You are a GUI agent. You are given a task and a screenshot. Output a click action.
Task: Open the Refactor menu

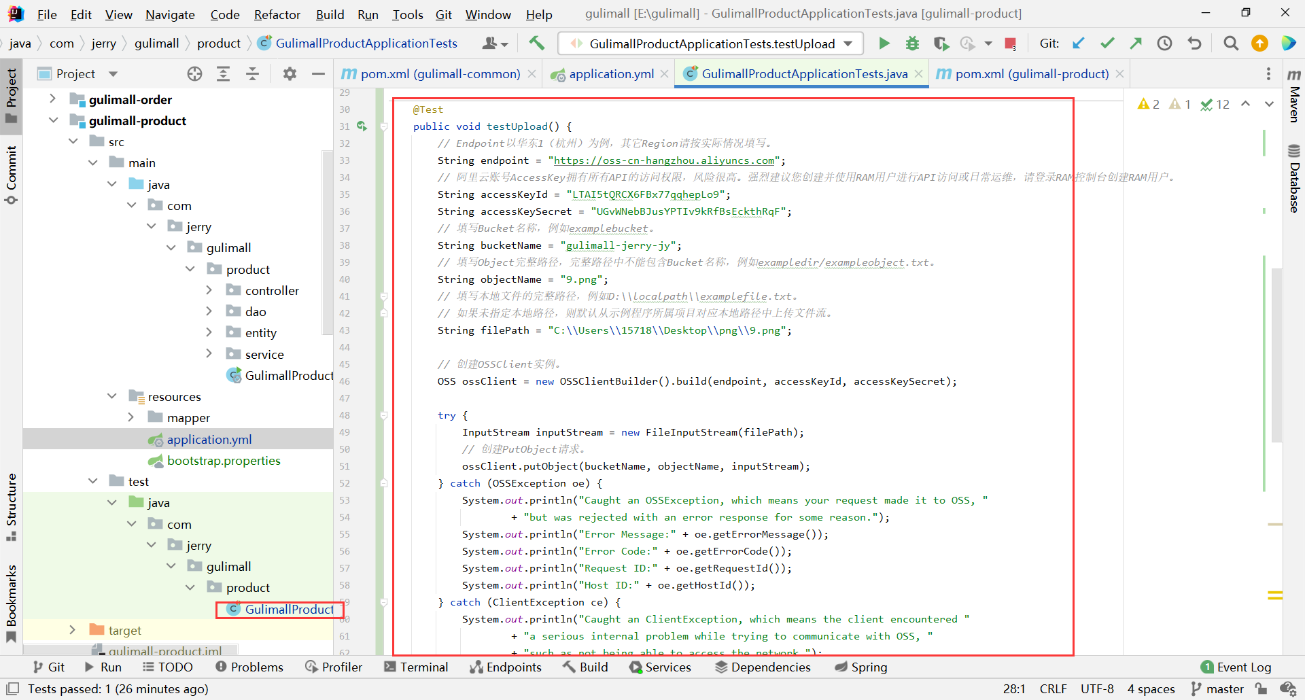[277, 14]
